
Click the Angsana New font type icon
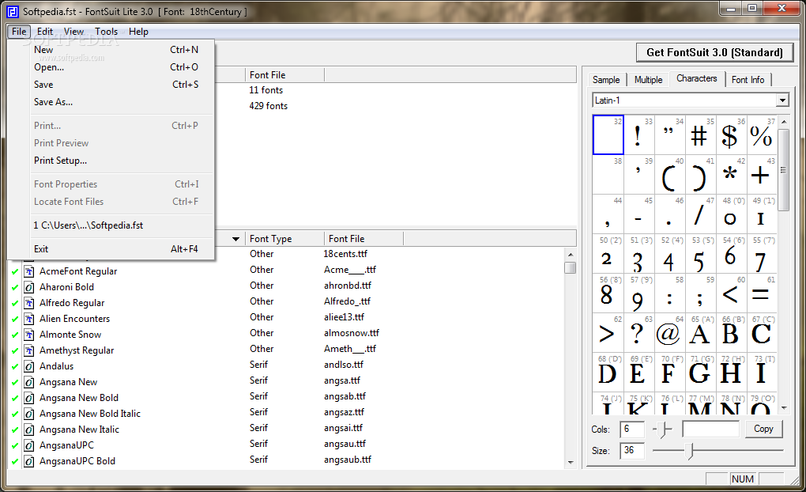(29, 382)
